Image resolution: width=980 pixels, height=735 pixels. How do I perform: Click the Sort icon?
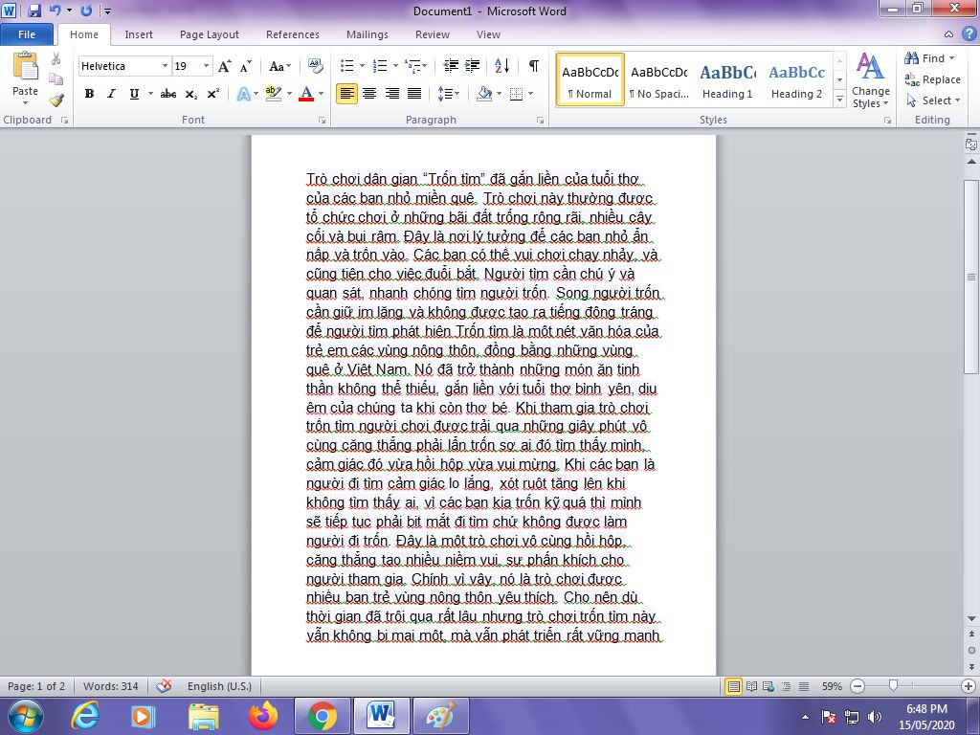click(x=501, y=66)
